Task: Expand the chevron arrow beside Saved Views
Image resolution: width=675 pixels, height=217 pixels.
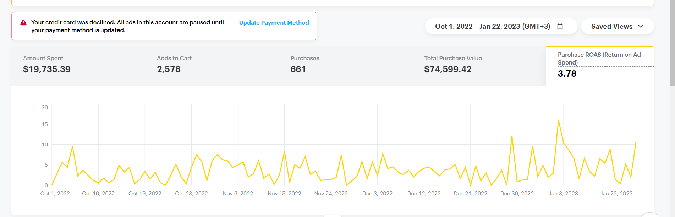Action: (641, 26)
